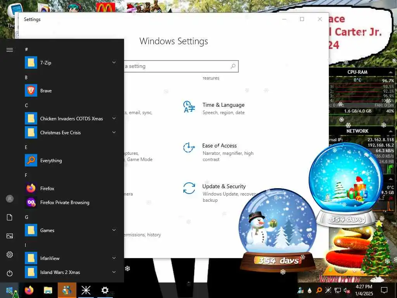Click the snowman snow globe countdown gadget
The width and height of the screenshot is (397, 298).
pos(278,230)
